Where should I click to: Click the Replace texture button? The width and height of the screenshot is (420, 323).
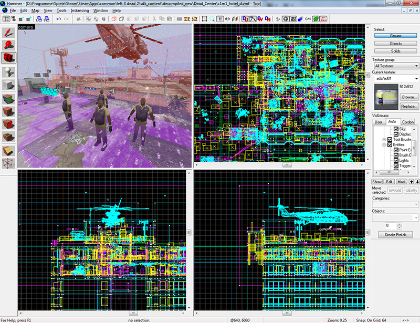tap(409, 106)
